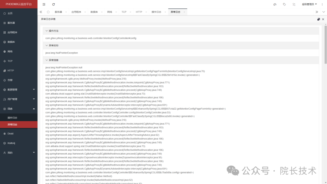
Task: Close the 异常日志详情 dialog
Action: tap(323, 19)
